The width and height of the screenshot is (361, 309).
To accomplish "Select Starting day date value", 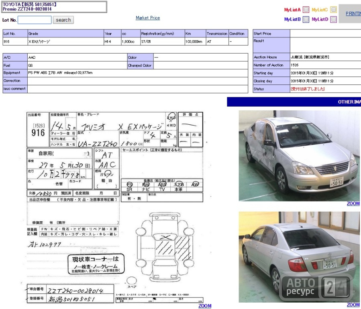I will point(312,73).
